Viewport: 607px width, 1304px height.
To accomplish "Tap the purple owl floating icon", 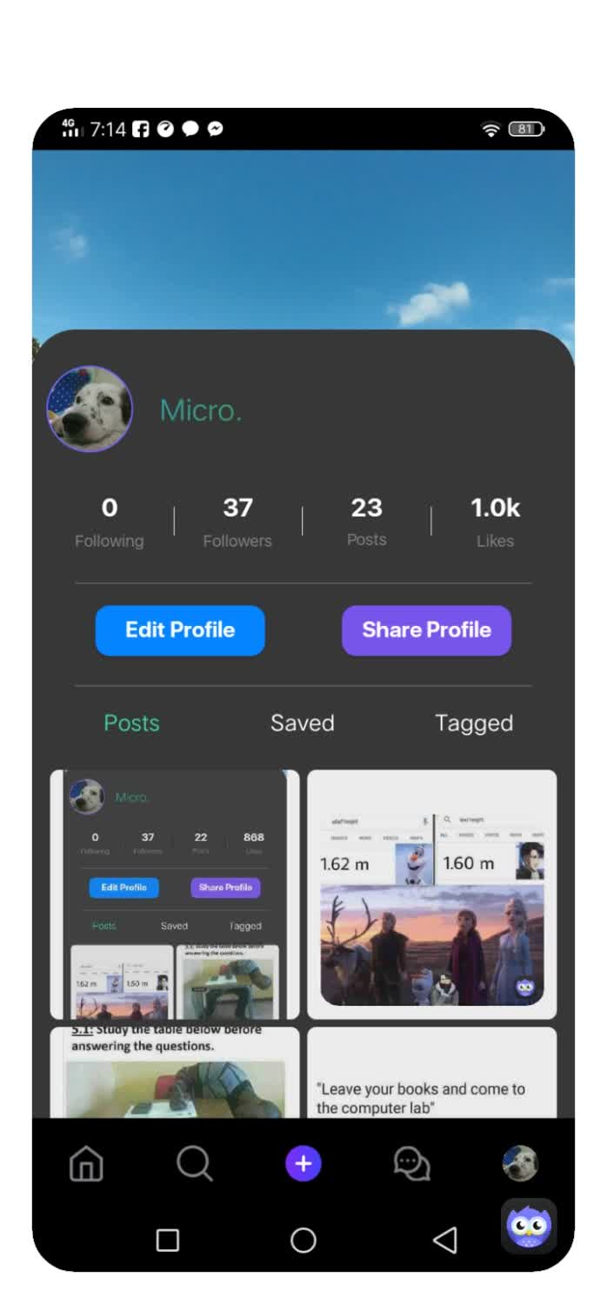I will coord(529,1226).
